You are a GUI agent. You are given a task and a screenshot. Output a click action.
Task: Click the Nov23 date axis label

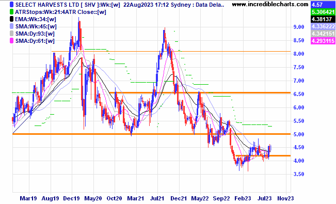click(x=285, y=198)
